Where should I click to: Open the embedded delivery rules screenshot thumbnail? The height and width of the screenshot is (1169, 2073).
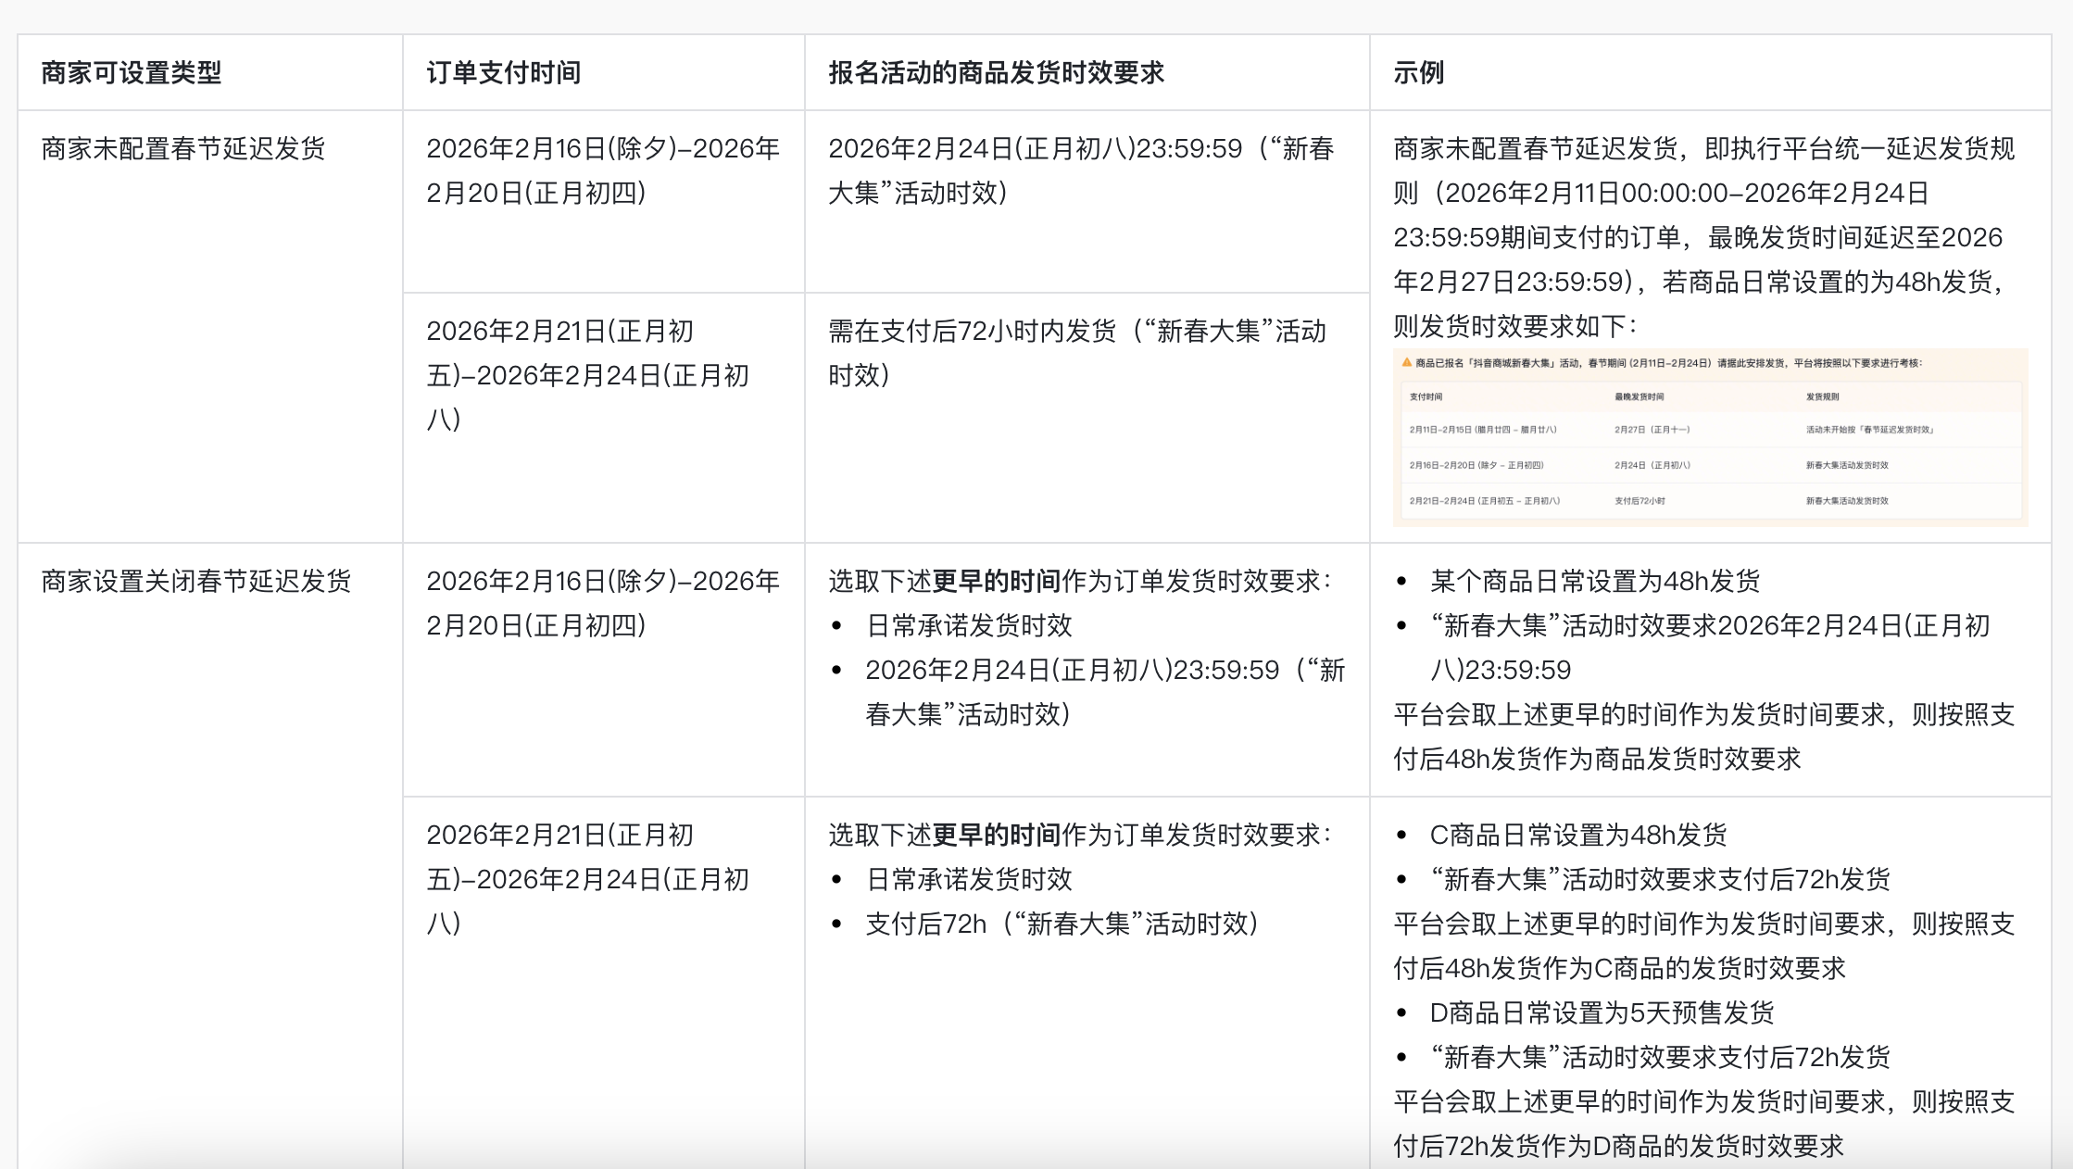1710,438
